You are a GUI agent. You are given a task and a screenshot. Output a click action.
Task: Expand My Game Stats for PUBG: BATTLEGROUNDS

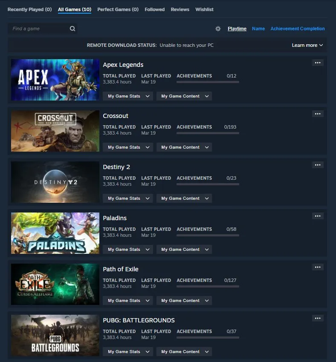tap(128, 352)
